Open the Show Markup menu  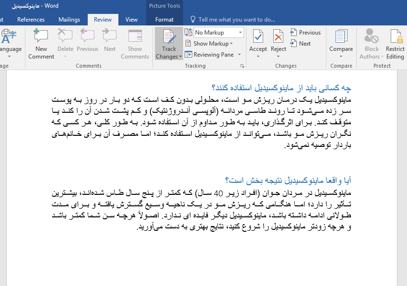click(213, 44)
